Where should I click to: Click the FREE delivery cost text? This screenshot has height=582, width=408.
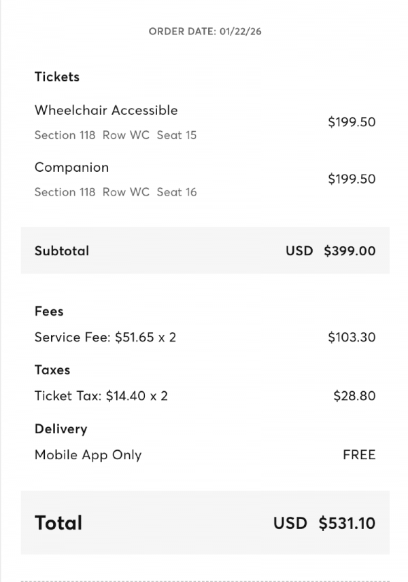(359, 455)
